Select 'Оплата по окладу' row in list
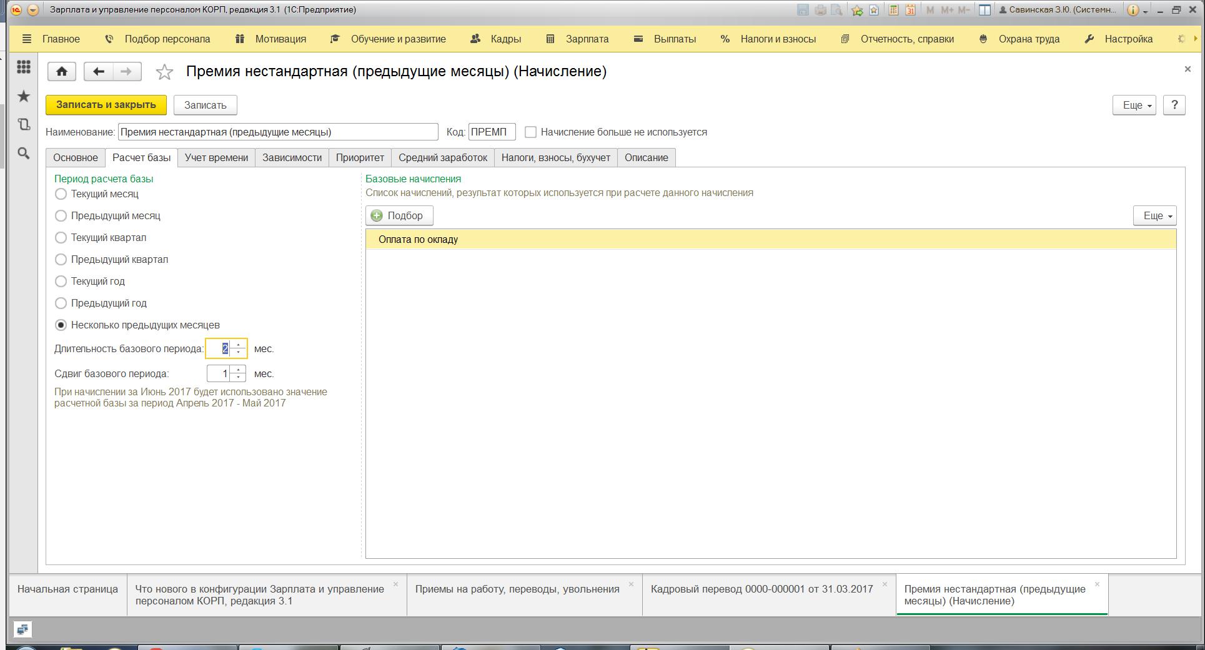This screenshot has width=1205, height=650. coord(771,239)
